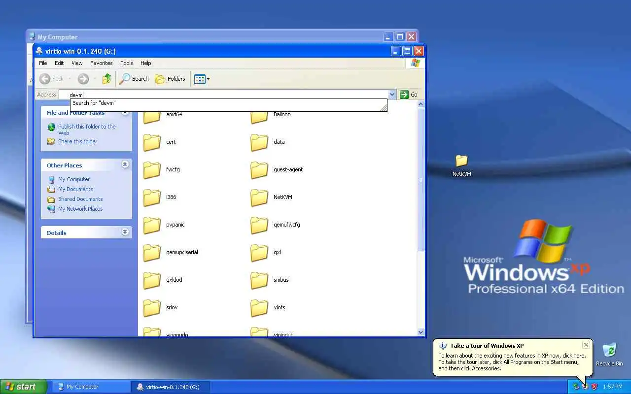Select the data folder icon
The width and height of the screenshot is (631, 394).
(259, 142)
